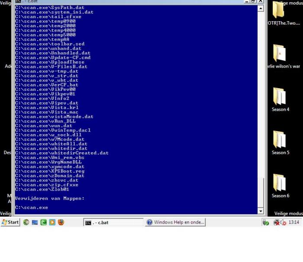
Task: Select the line C:\scan.exe\vistaMcode.dat
Action: pos(54,117)
